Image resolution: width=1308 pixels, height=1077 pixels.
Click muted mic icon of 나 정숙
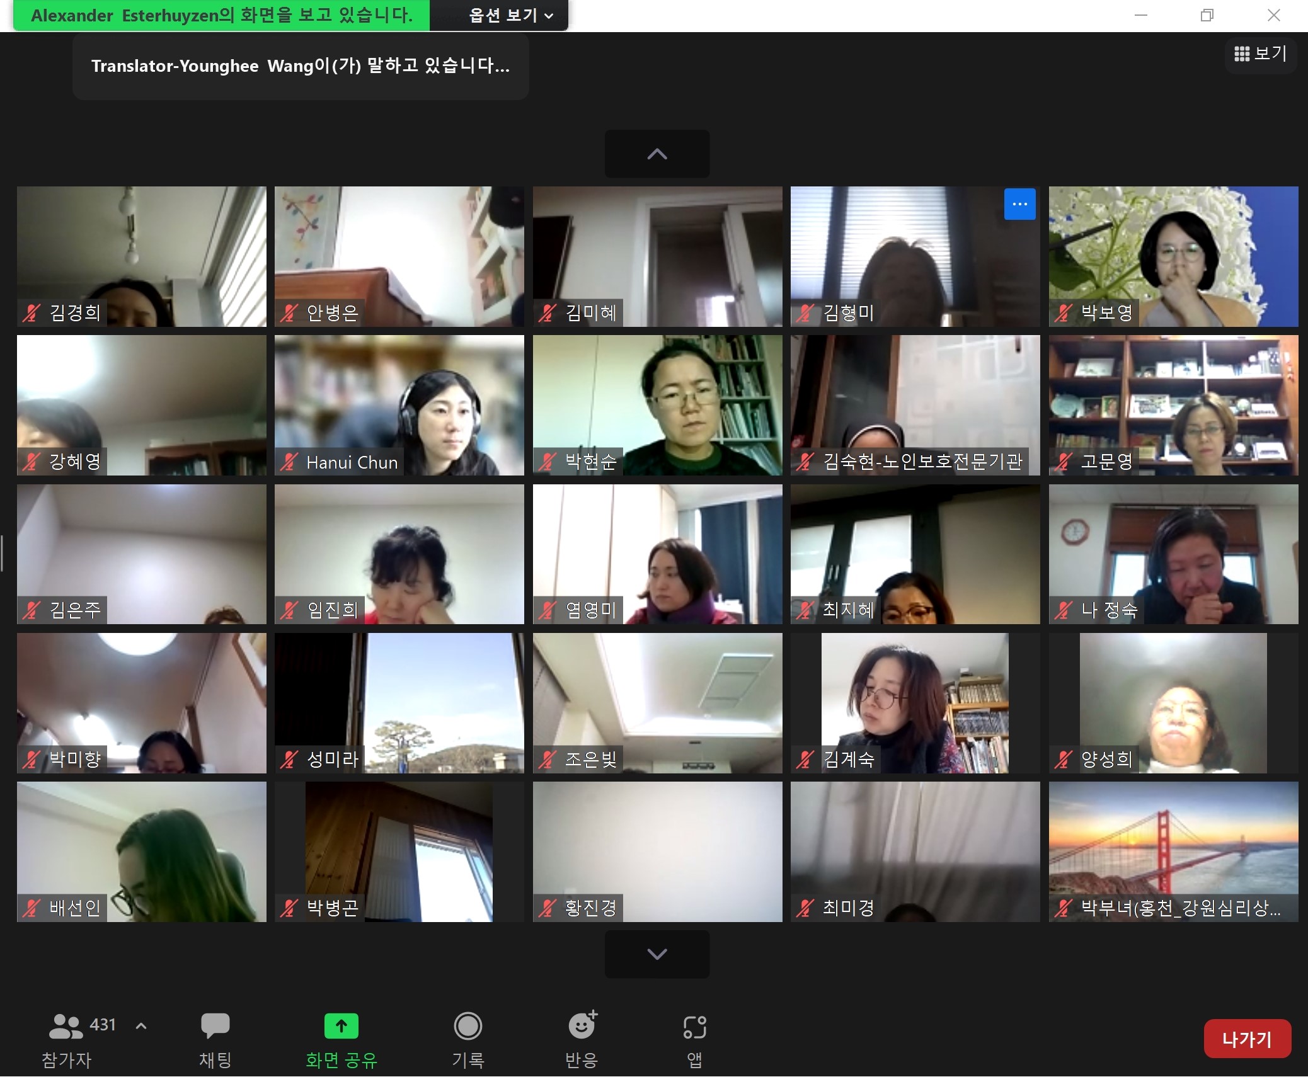(x=1064, y=610)
